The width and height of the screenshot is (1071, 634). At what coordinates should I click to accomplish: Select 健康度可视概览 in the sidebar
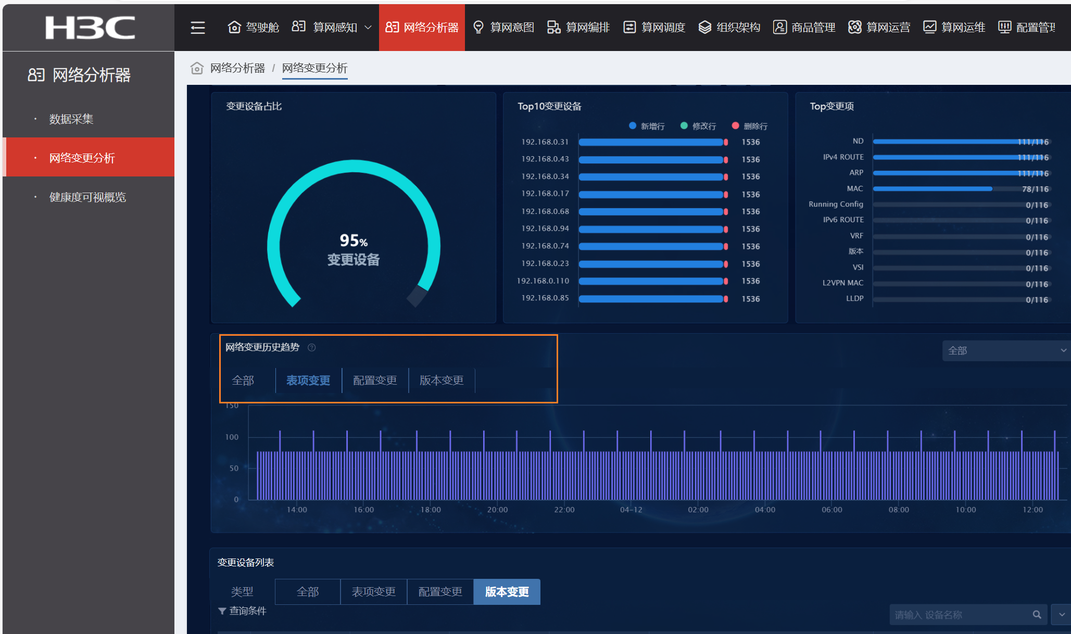click(89, 197)
